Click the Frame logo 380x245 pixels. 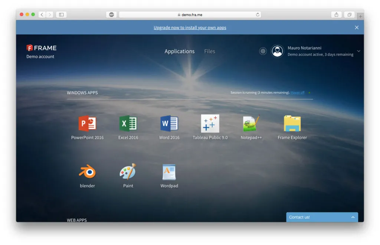pyautogui.click(x=42, y=48)
